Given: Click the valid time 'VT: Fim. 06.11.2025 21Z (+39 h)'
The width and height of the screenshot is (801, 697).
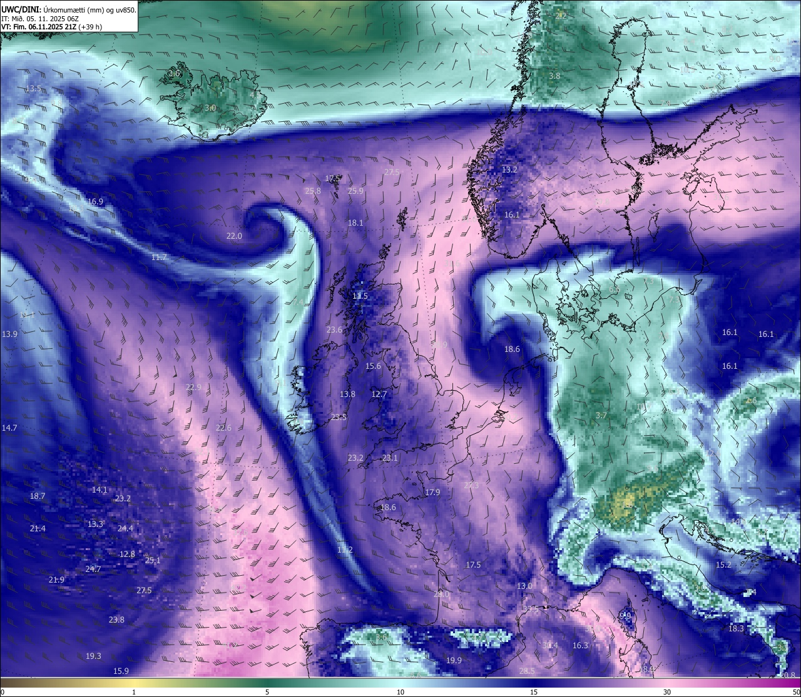Looking at the screenshot, I should coord(52,27).
